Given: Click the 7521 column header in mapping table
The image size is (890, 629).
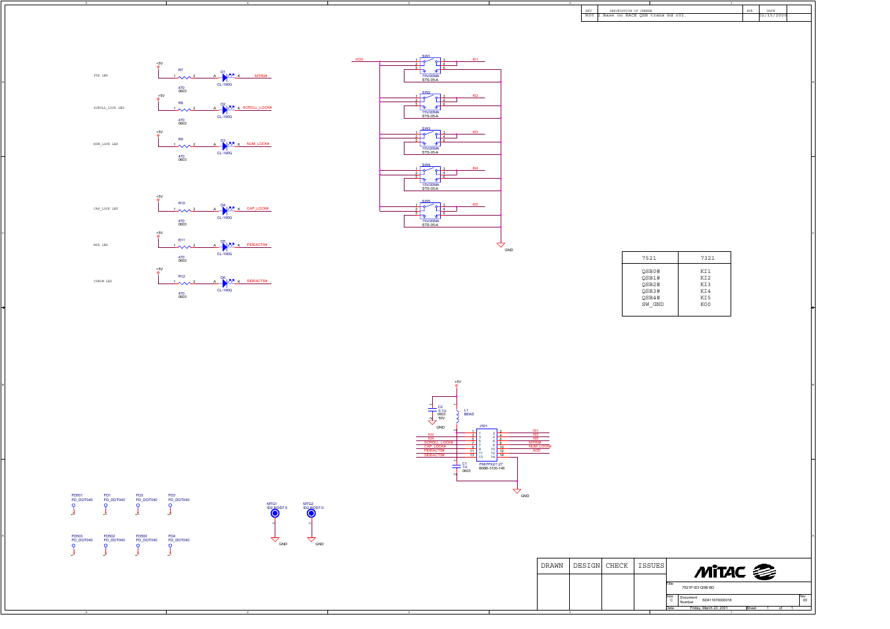Looking at the screenshot, I should pos(650,258).
